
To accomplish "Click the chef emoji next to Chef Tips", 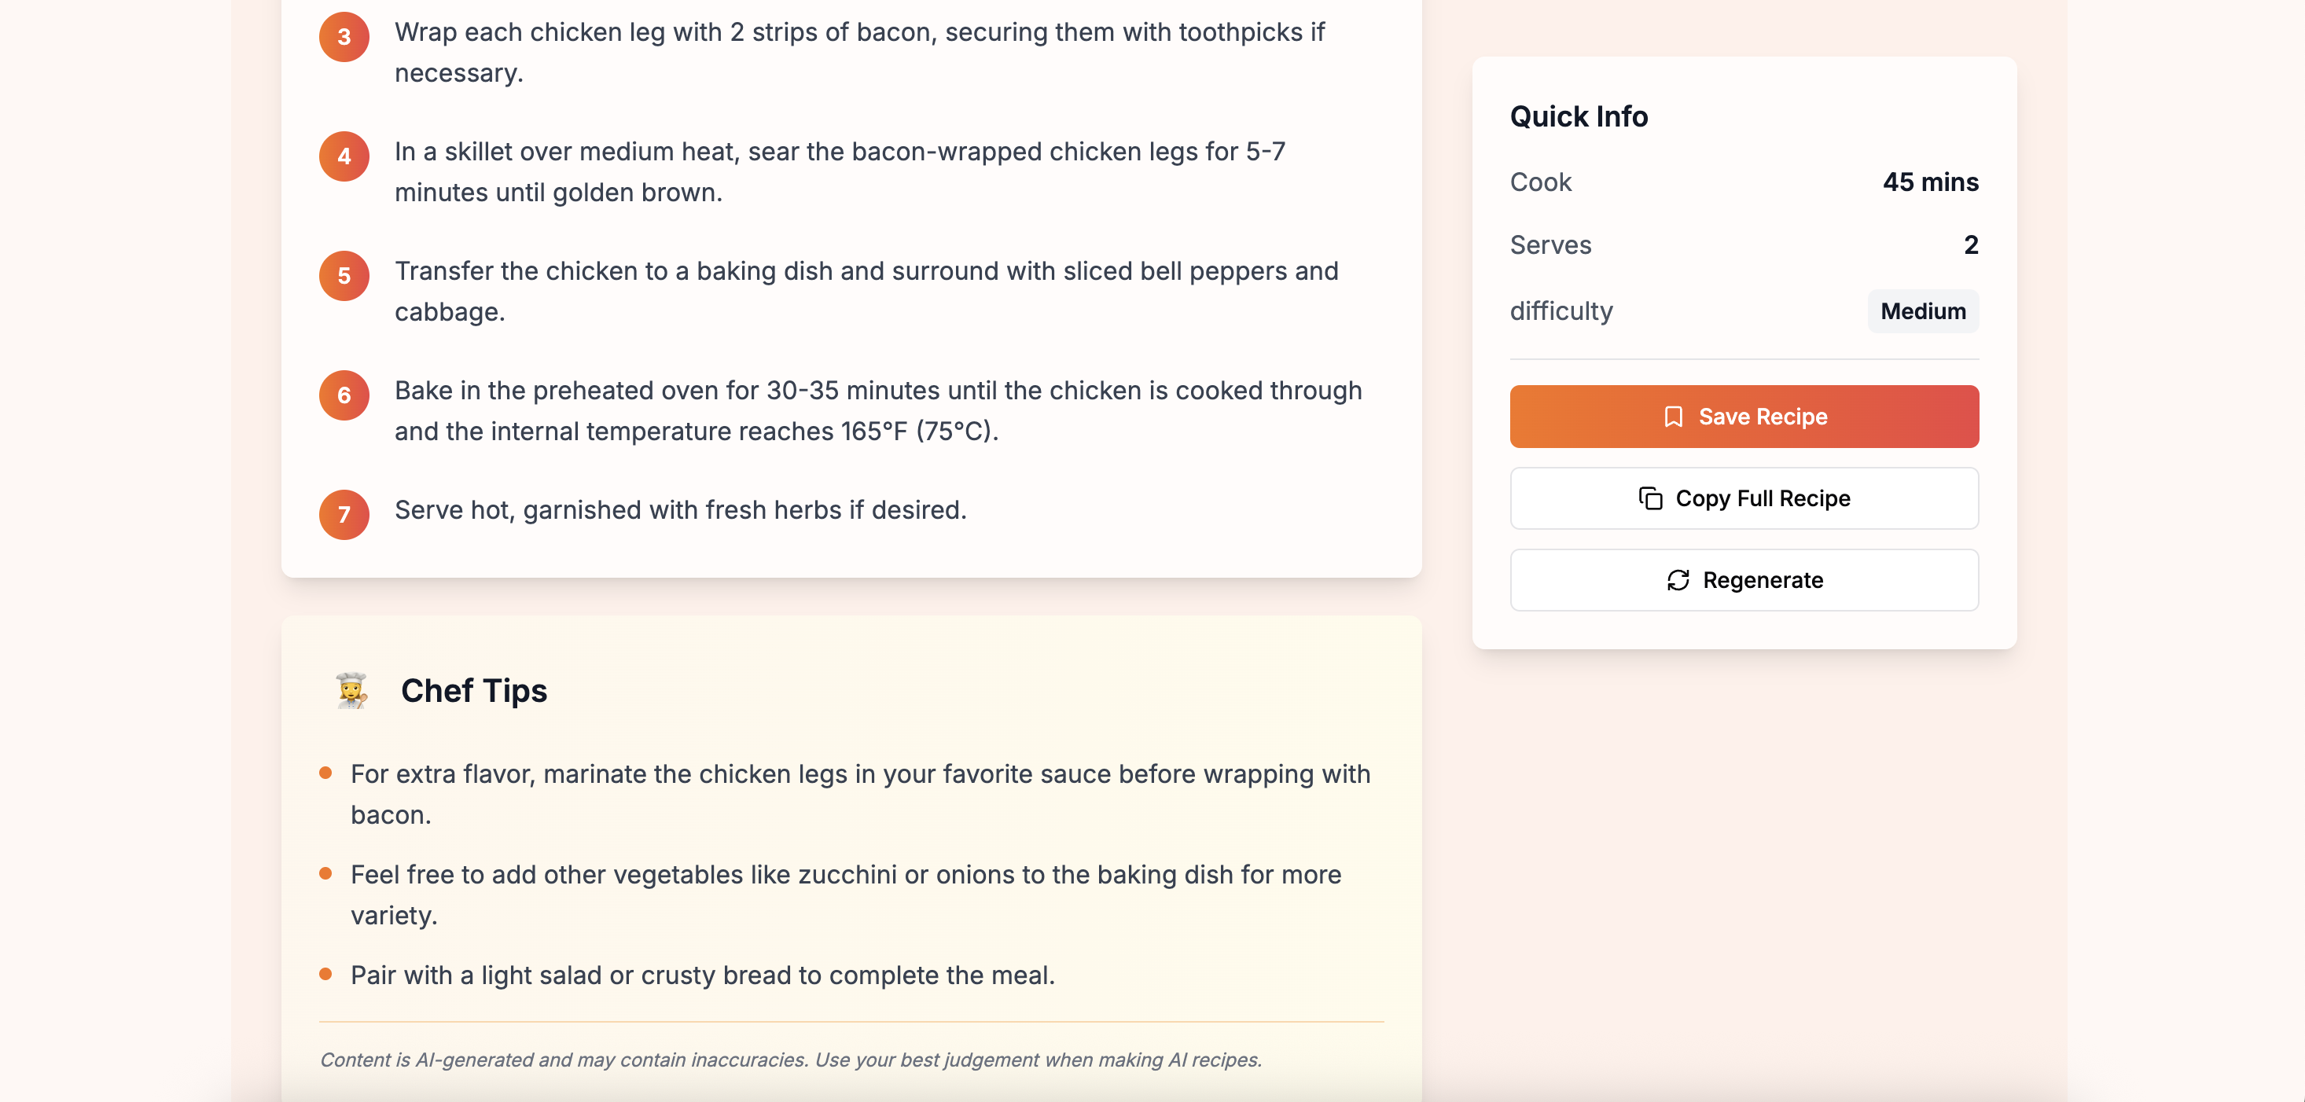I will [351, 691].
